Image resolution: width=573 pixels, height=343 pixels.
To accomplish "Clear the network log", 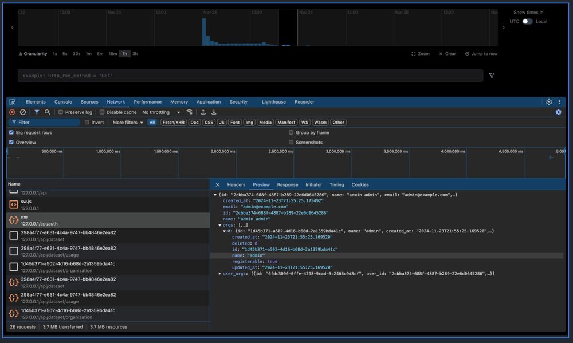I will (23, 112).
